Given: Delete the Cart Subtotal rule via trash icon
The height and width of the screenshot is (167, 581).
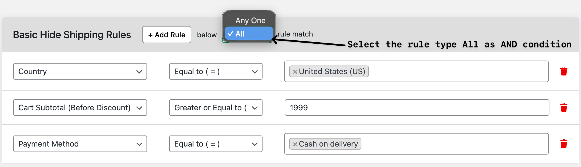Looking at the screenshot, I should [x=564, y=107].
